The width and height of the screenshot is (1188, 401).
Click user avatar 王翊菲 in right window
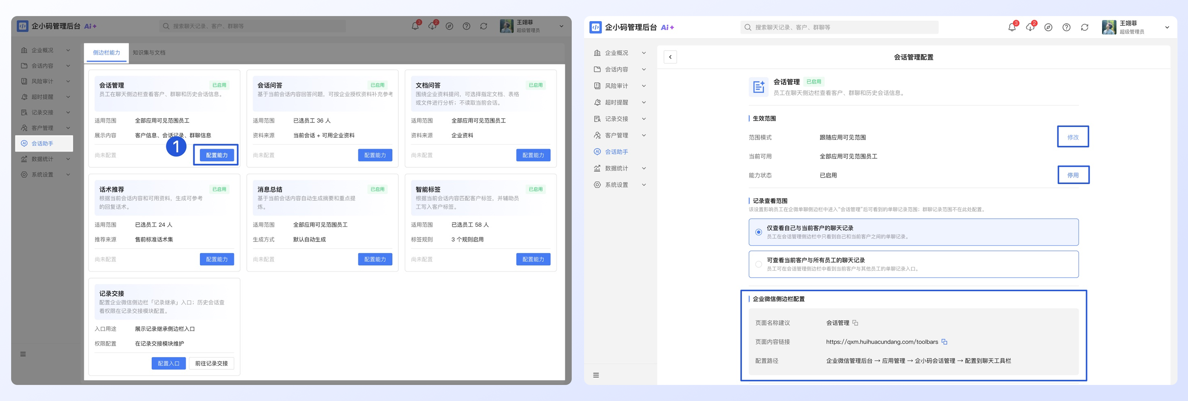point(1109,27)
